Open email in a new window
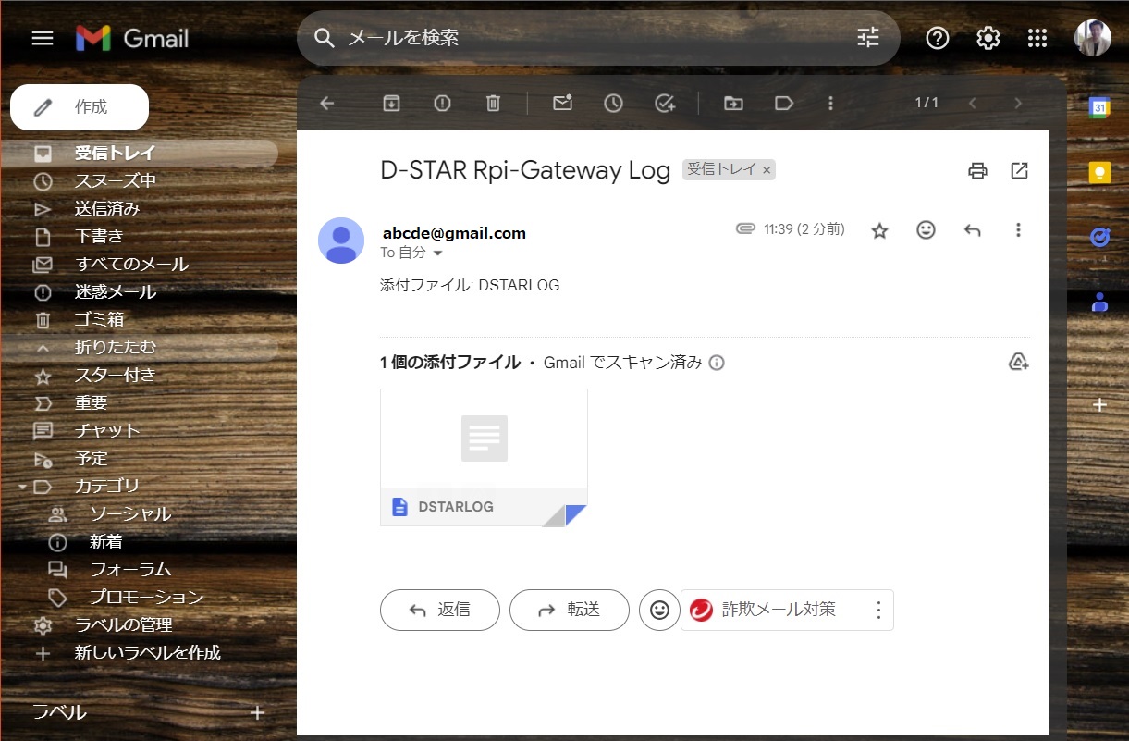 1019,170
